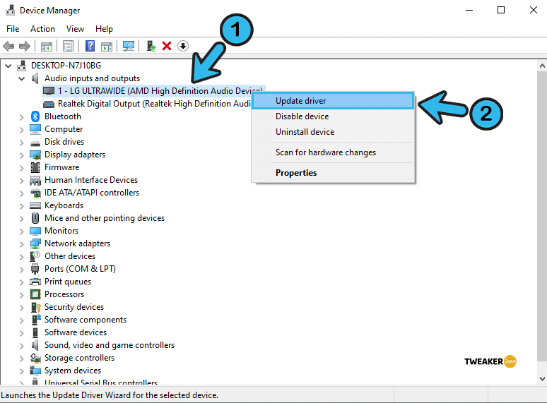Choose Update driver from context menu
Screen dimensions: 547x403
click(333, 101)
